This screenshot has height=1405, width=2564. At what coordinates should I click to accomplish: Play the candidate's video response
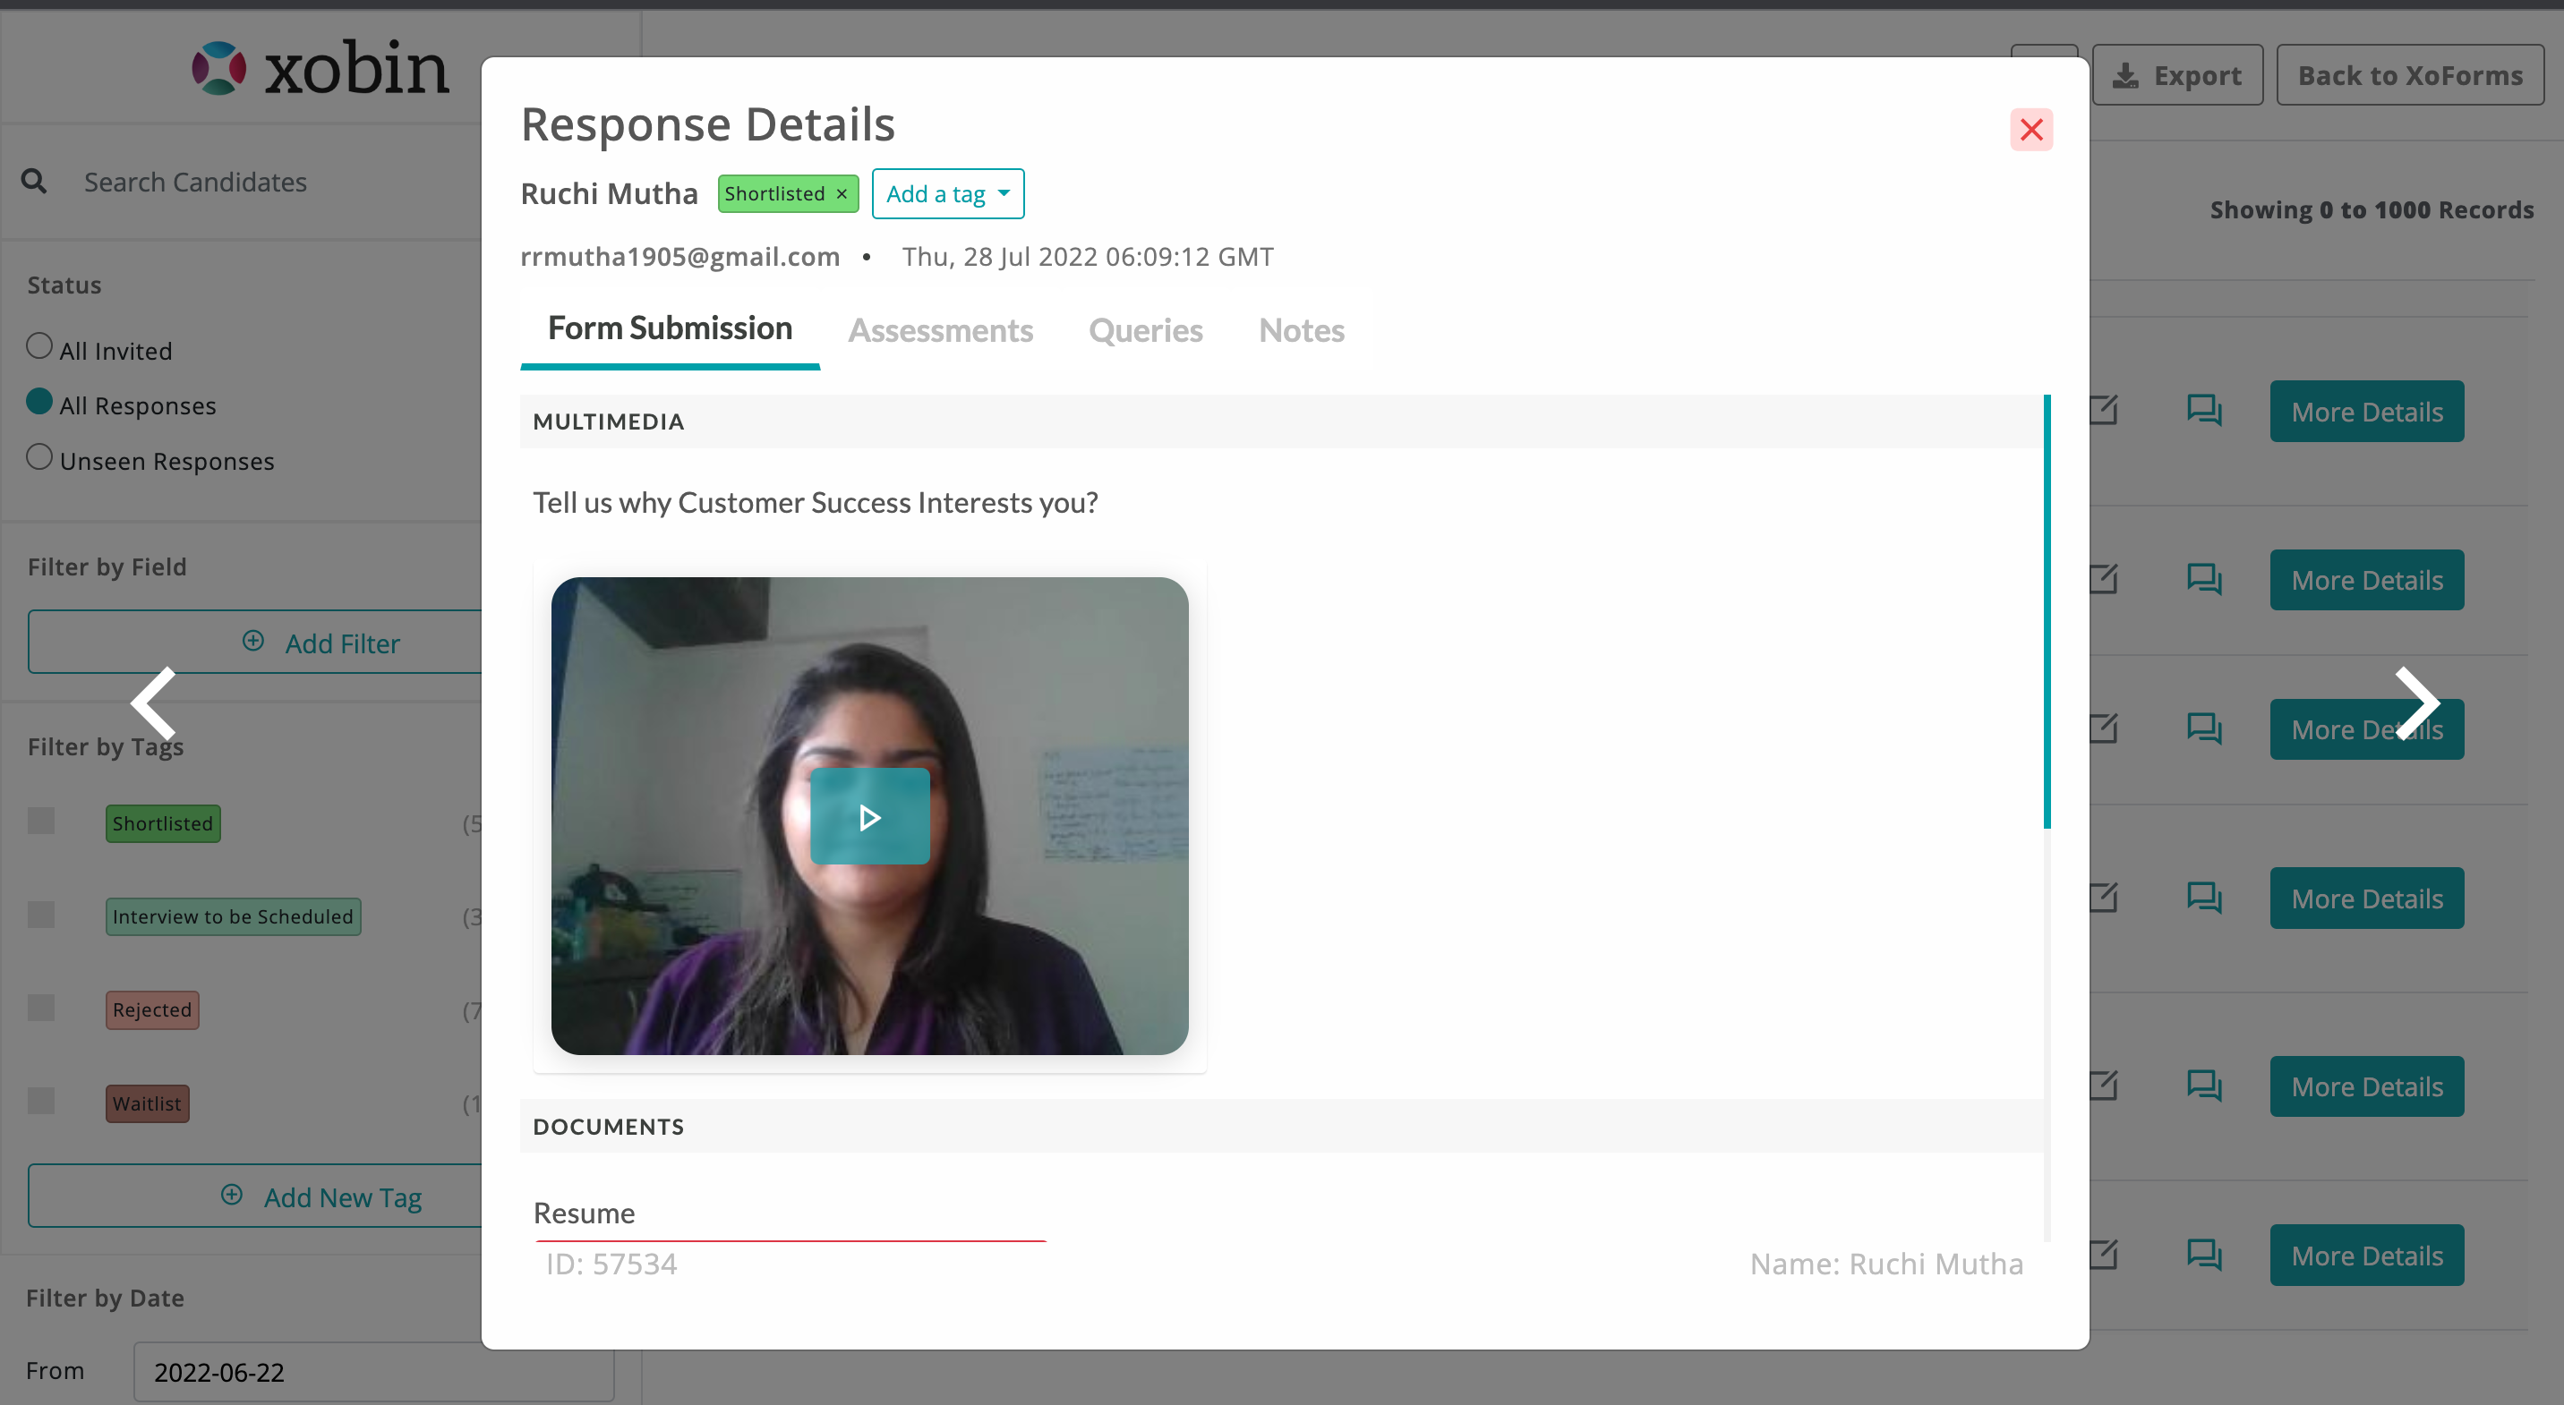coord(869,816)
